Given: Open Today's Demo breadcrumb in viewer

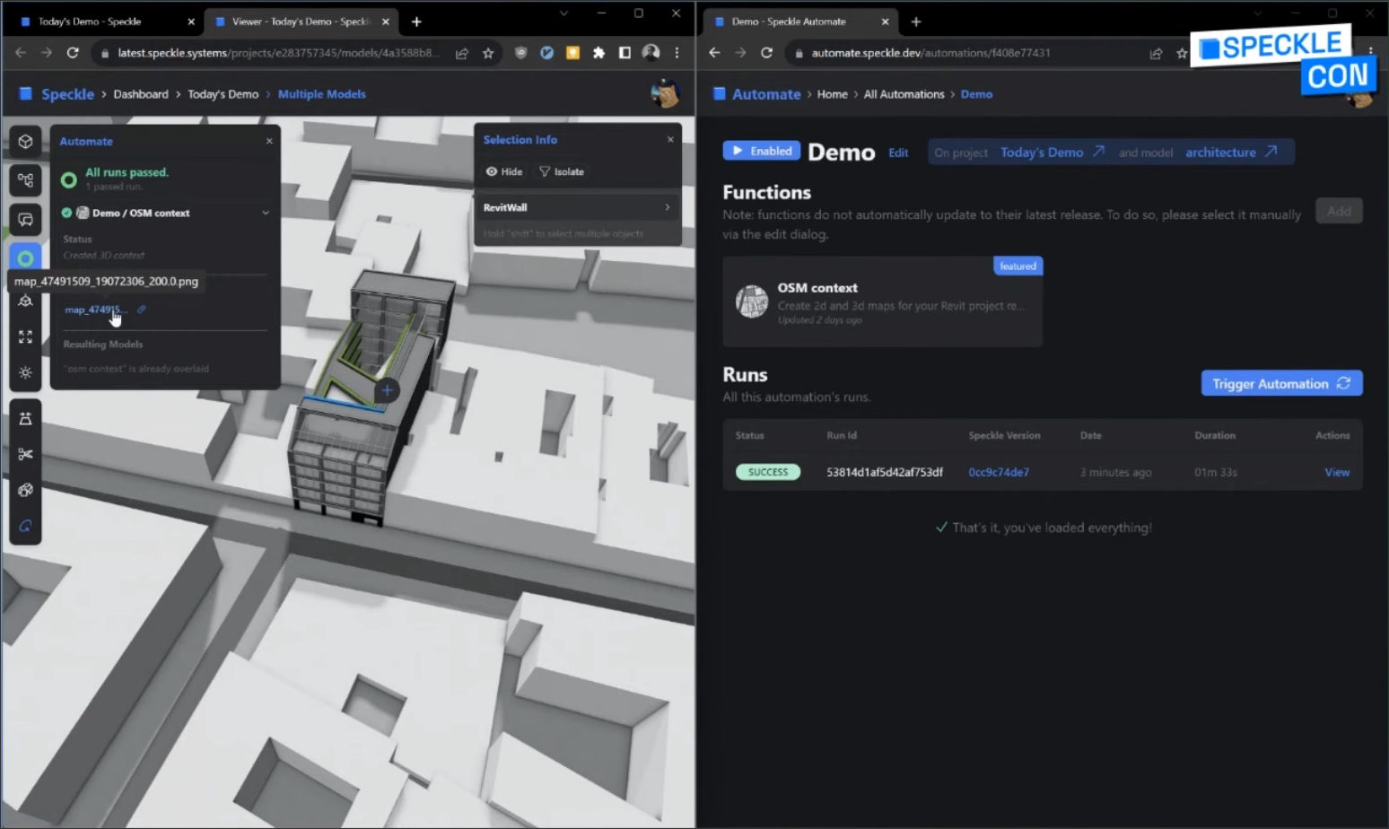Looking at the screenshot, I should (x=223, y=94).
